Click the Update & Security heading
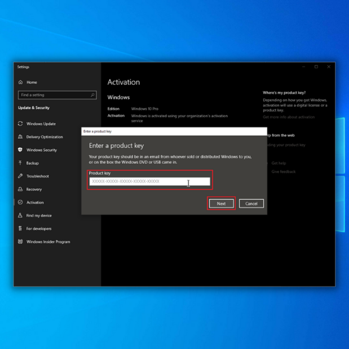Viewport: 349px width, 349px height. pyautogui.click(x=34, y=108)
